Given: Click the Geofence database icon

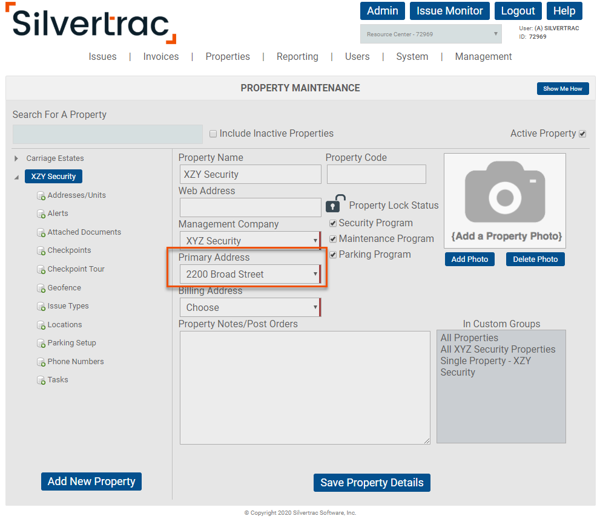Looking at the screenshot, I should [x=41, y=288].
